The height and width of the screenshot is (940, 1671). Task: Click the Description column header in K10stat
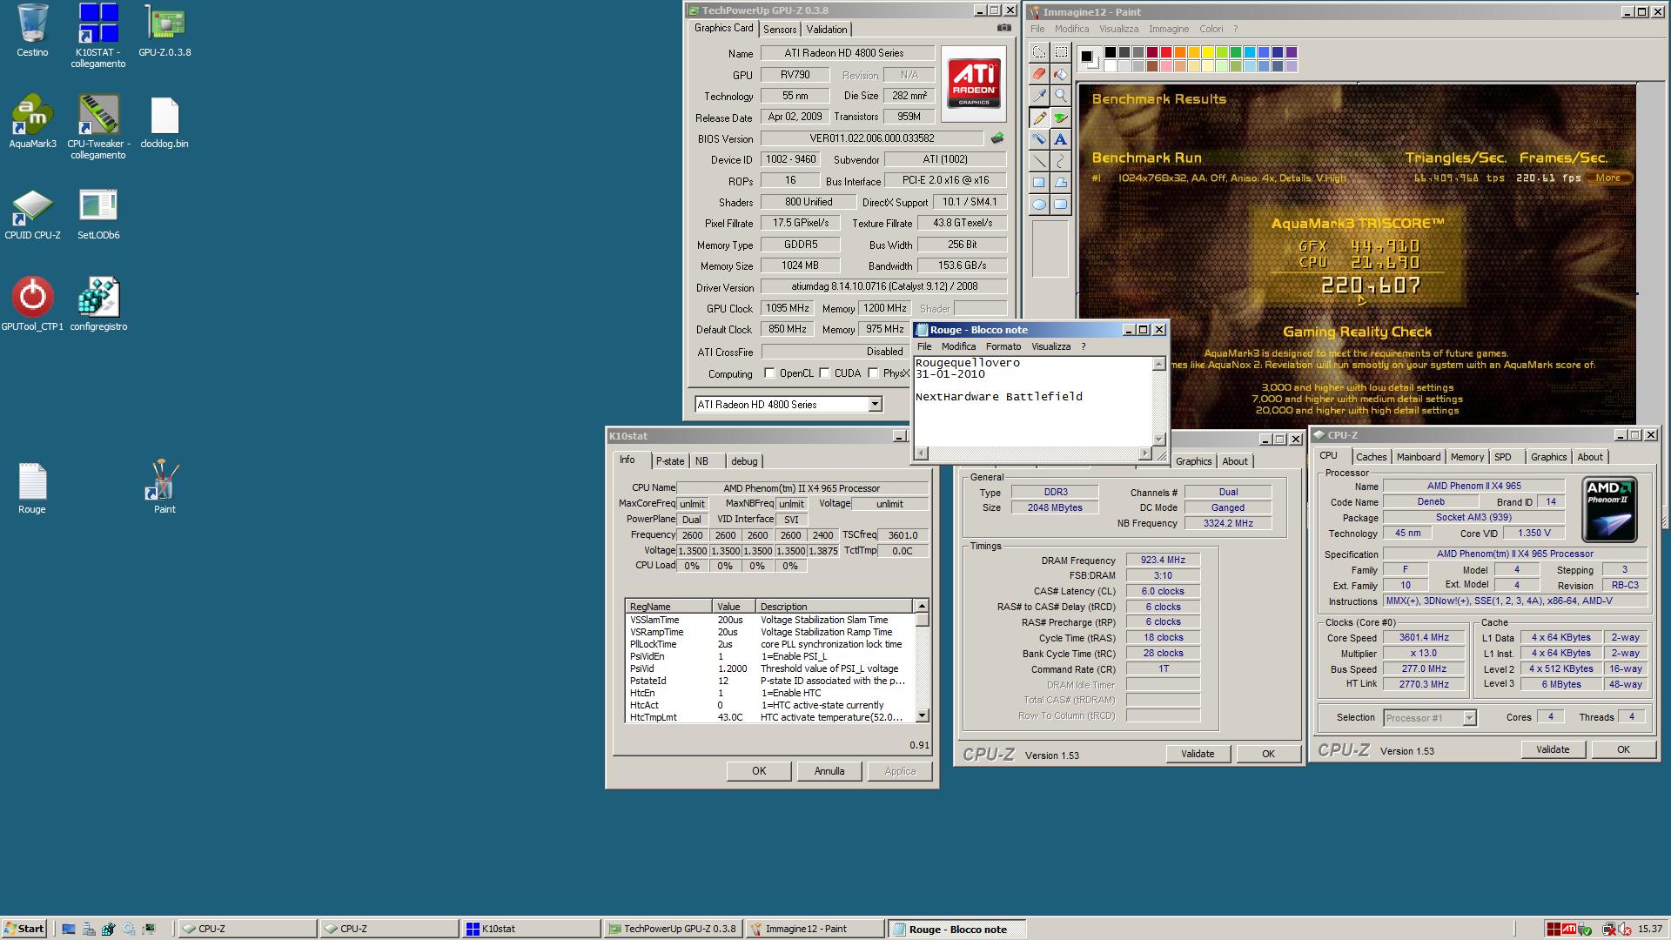[834, 607]
